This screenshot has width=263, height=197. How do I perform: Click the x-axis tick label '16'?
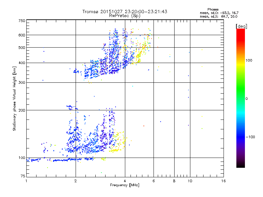224,181
